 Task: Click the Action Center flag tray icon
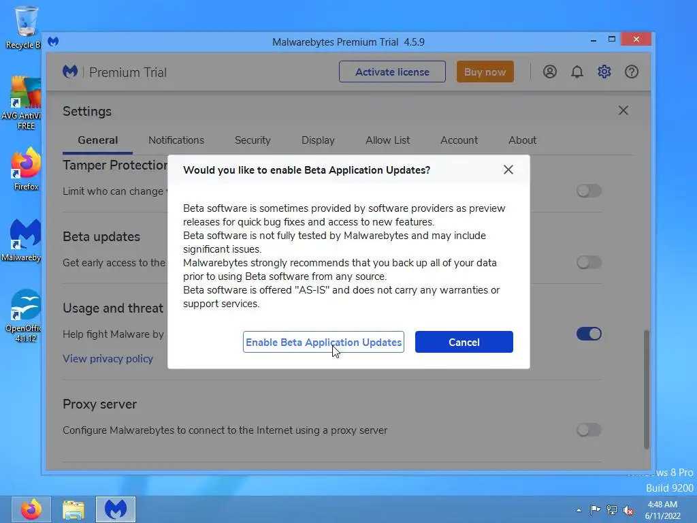coord(595,509)
